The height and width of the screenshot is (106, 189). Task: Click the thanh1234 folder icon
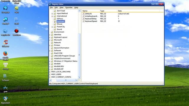[52, 53]
